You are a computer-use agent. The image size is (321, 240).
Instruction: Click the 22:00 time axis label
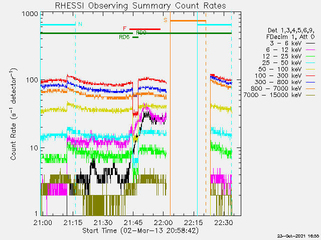point(164,222)
